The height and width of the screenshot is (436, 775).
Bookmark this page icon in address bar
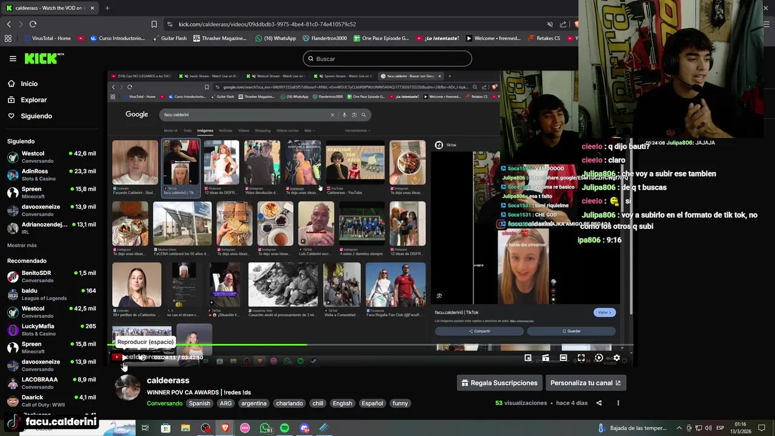(154, 24)
